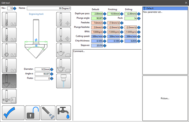This screenshot has width=189, height=122.
Task: Choose the tapered cutter tool type
Action: coord(9,66)
